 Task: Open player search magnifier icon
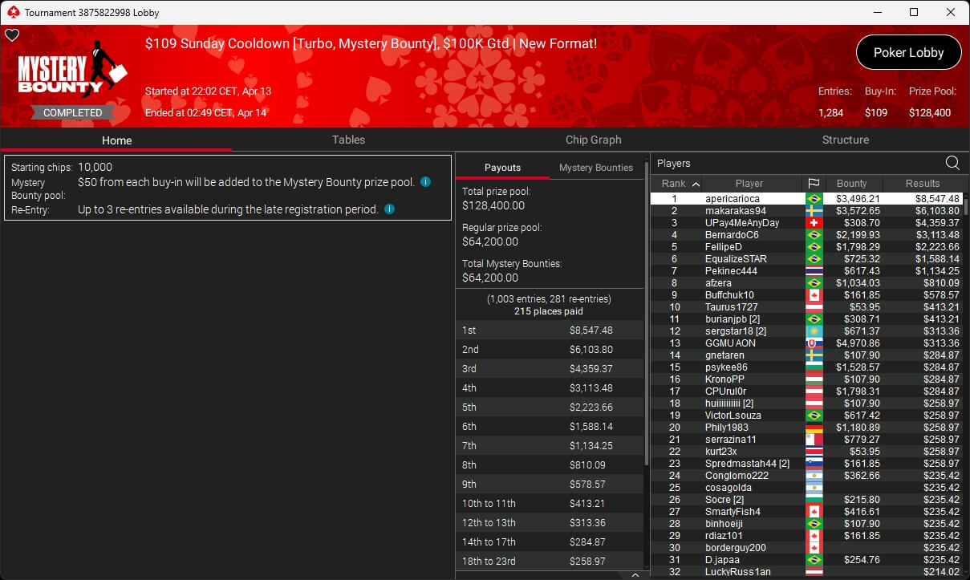pyautogui.click(x=952, y=163)
